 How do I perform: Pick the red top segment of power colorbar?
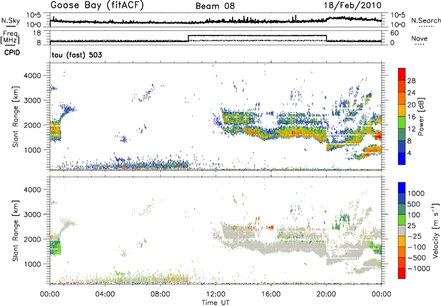(x=402, y=74)
